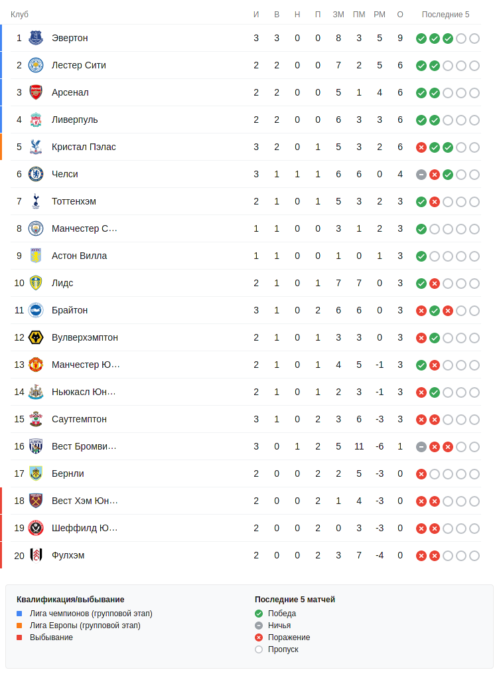Click the Астон Вилла team name

[79, 256]
